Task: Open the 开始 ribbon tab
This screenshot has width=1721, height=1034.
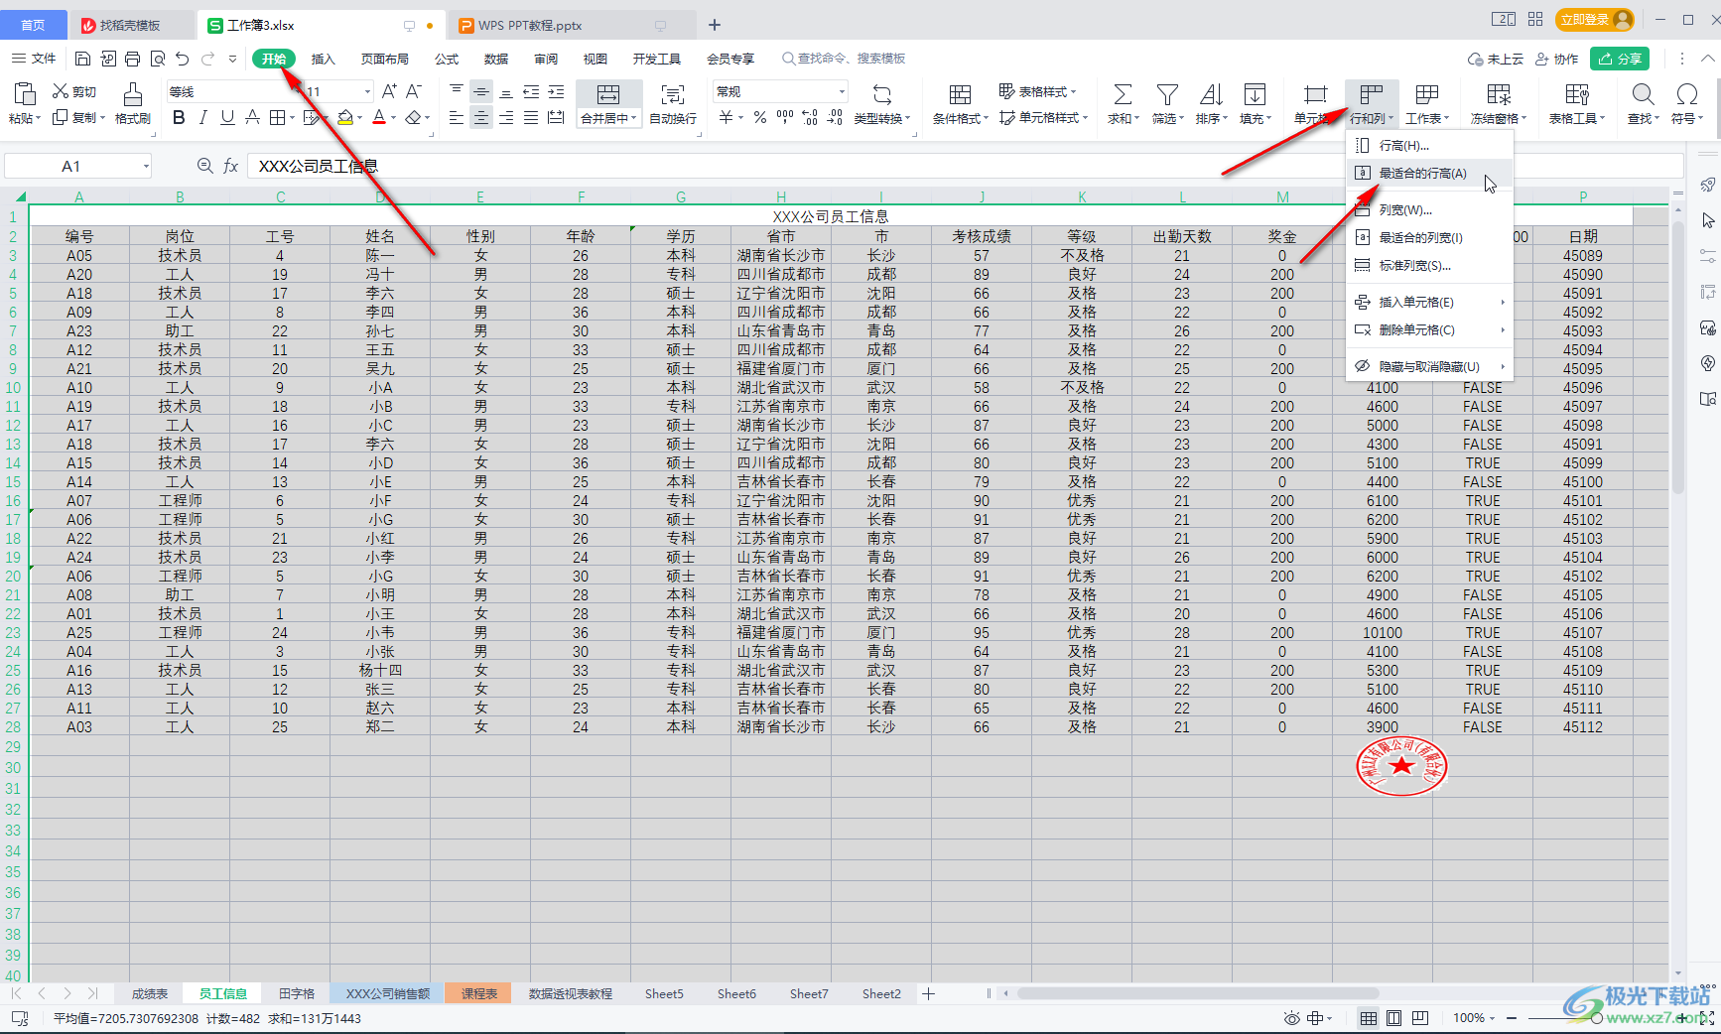Action: (x=274, y=59)
